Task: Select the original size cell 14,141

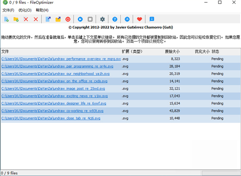Action: coord(175,81)
